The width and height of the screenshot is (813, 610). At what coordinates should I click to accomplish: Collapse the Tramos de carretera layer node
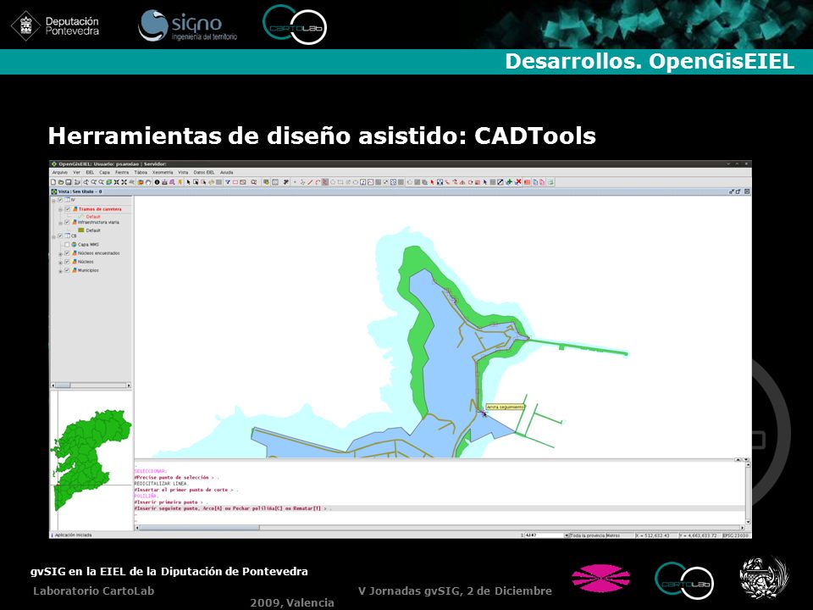(61, 209)
